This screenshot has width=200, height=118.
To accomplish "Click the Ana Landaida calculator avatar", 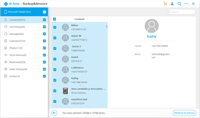I will [x=65, y=91].
